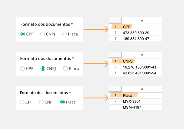Select the checked CNPJ radio in the middle form
Image resolution: width=184 pixels, height=129 pixels.
coord(43,69)
